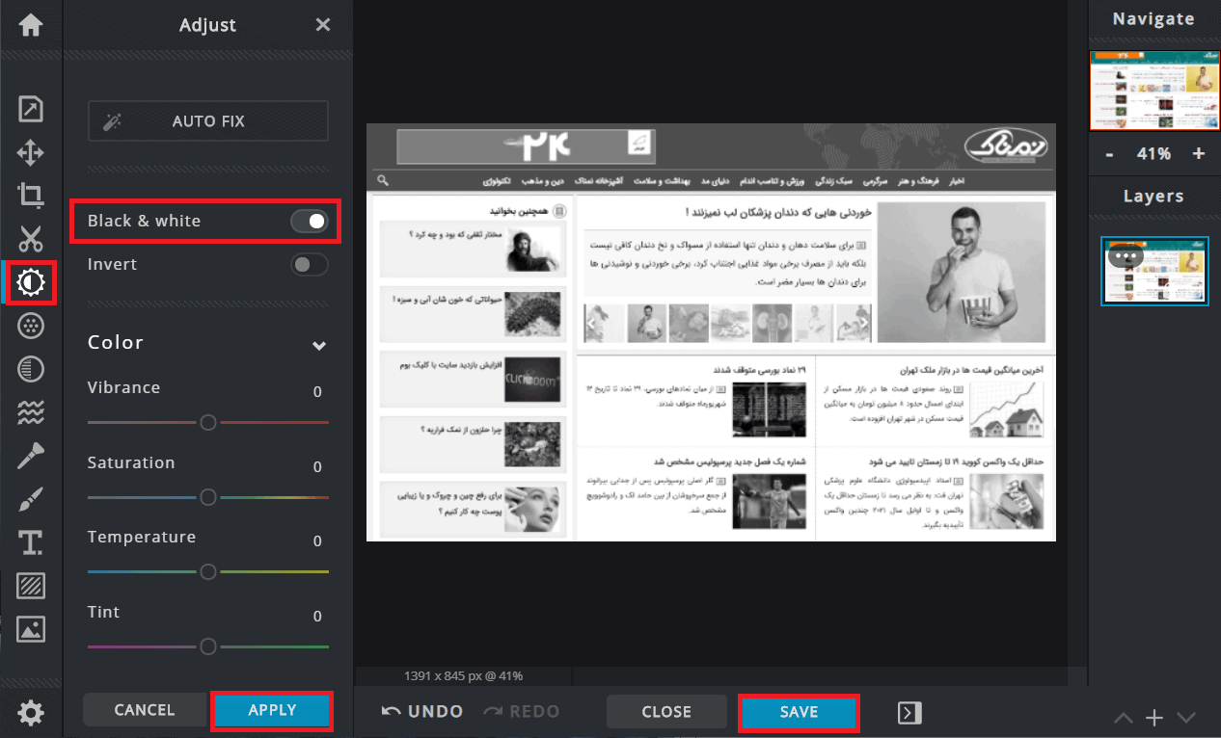Select the layer thumbnail in Layers
Viewport: 1221px width, 738px height.
click(x=1154, y=271)
